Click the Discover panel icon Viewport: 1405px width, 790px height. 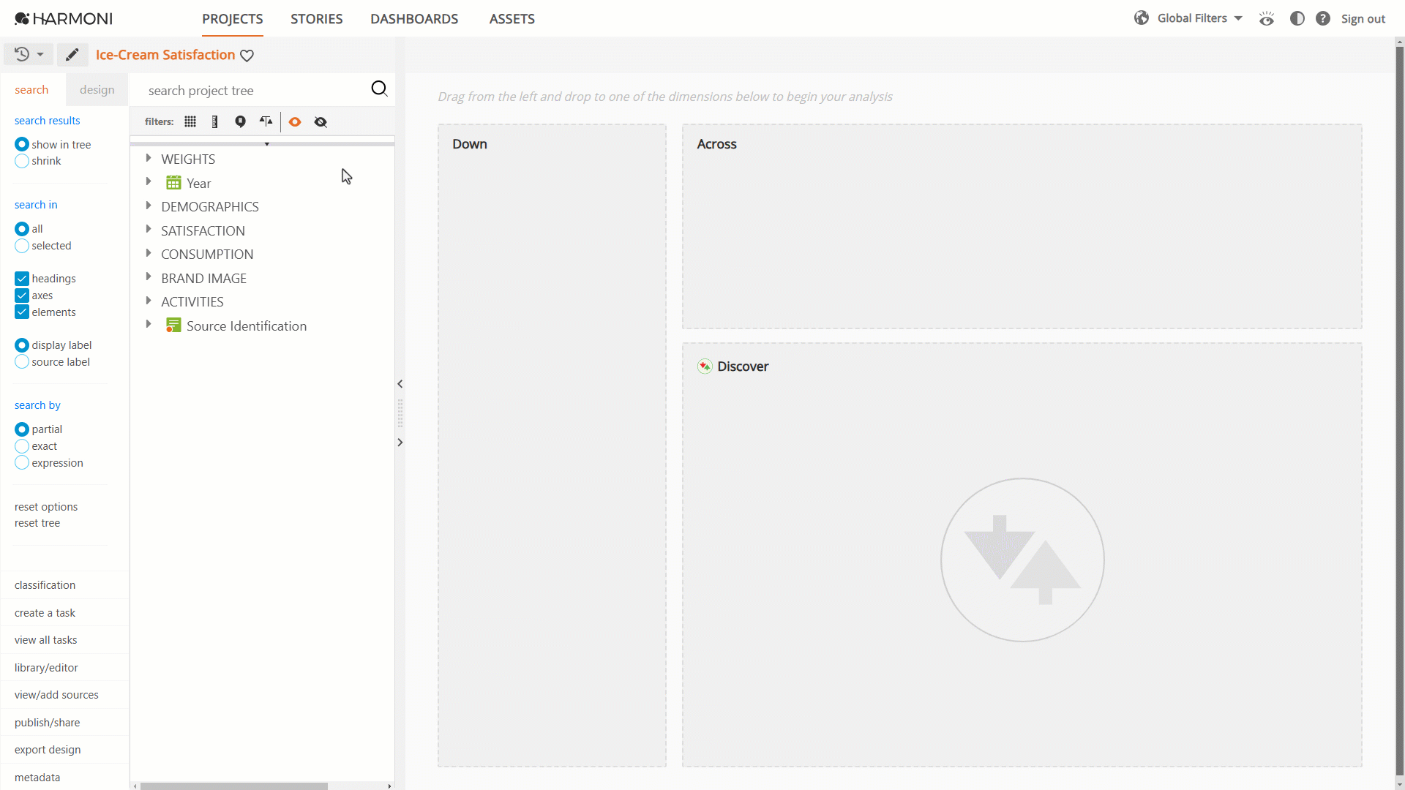coord(705,366)
